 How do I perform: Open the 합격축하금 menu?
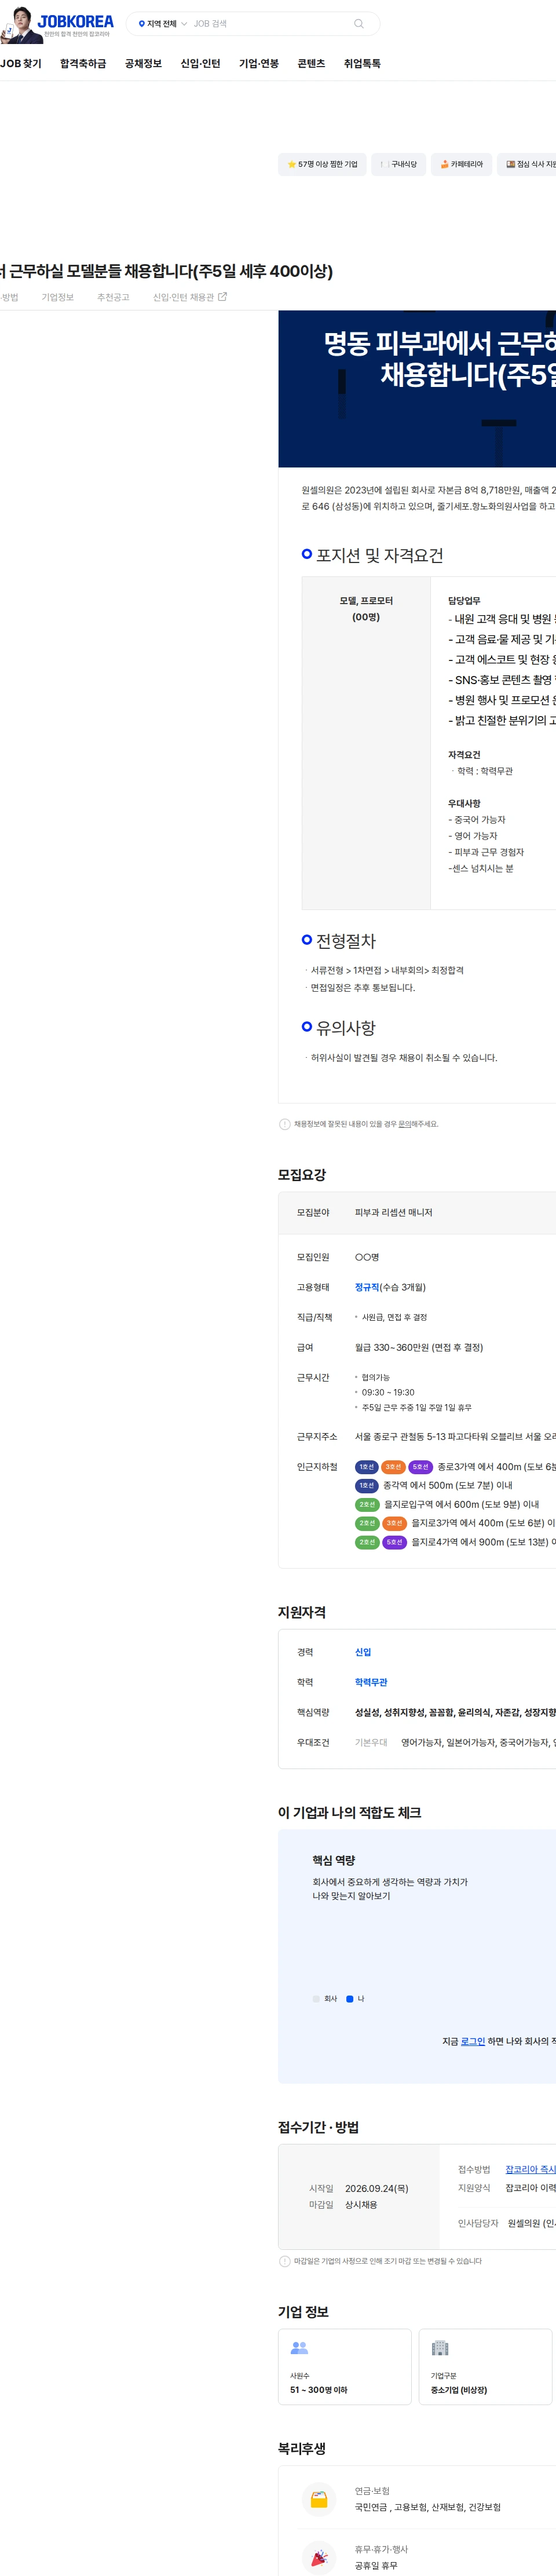[x=83, y=63]
